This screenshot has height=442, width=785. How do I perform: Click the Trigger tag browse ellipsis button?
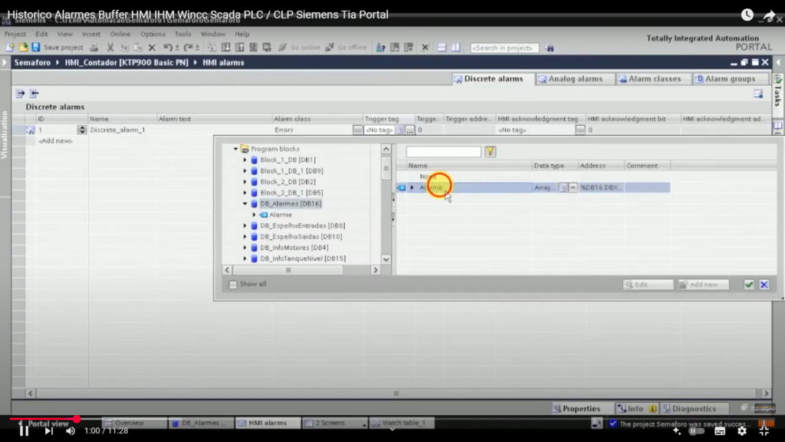tap(410, 130)
